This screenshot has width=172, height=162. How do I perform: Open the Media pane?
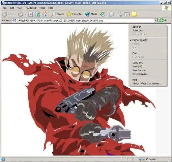tap(91, 14)
